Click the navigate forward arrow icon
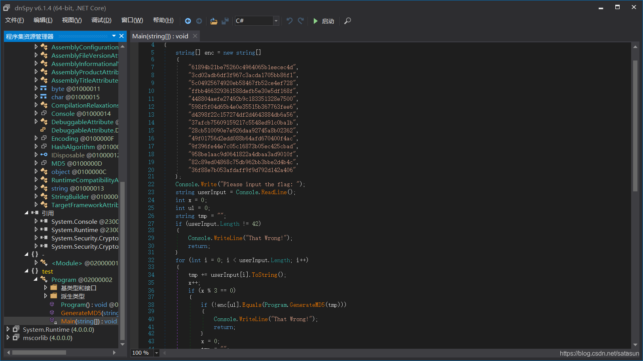This screenshot has width=643, height=361. coord(199,21)
